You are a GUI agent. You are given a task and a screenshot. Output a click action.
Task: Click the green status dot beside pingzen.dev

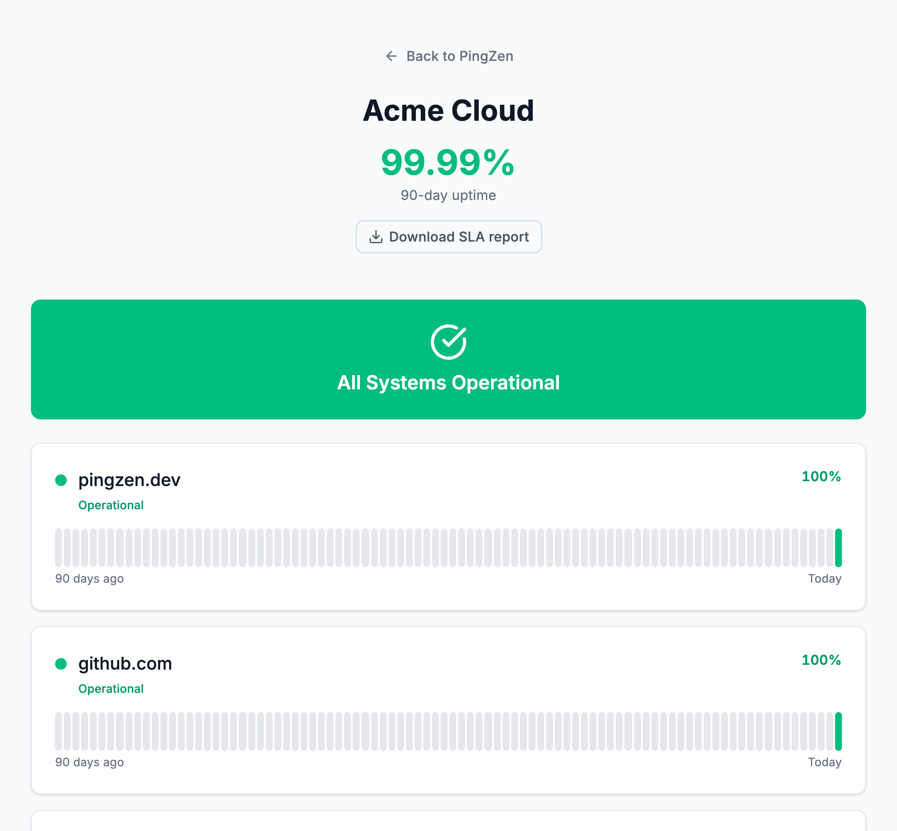click(x=61, y=480)
